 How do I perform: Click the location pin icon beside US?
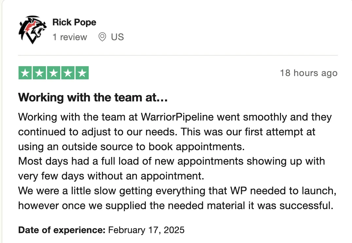[102, 37]
